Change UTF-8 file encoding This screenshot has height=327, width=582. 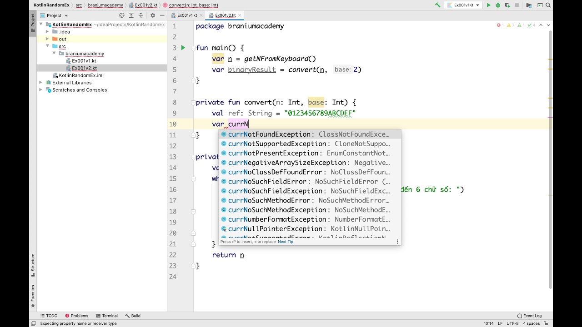click(x=512, y=323)
